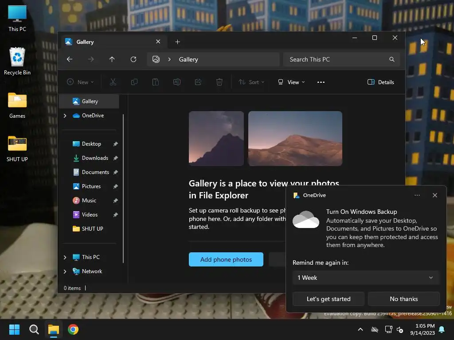Click the Search This PC field
The image size is (454, 340).
point(341,59)
